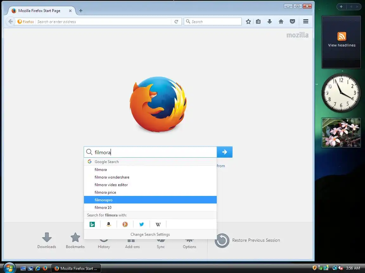This screenshot has height=273, width=365.
Task: Select suggestion 'filmora video editor'
Action: point(150,185)
